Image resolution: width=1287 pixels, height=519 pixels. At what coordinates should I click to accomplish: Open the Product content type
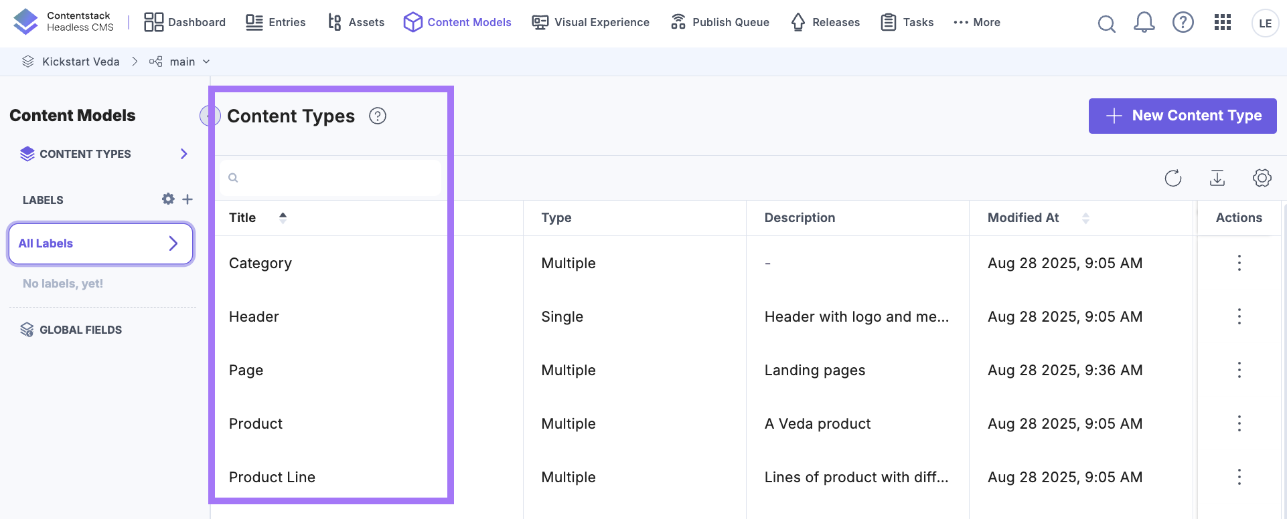pos(256,423)
